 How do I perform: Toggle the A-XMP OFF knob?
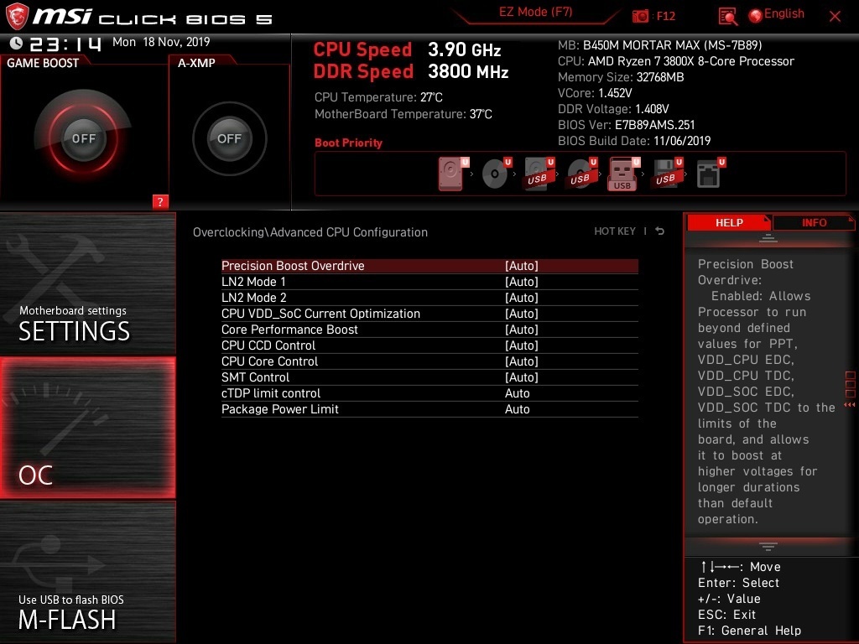pyautogui.click(x=229, y=138)
